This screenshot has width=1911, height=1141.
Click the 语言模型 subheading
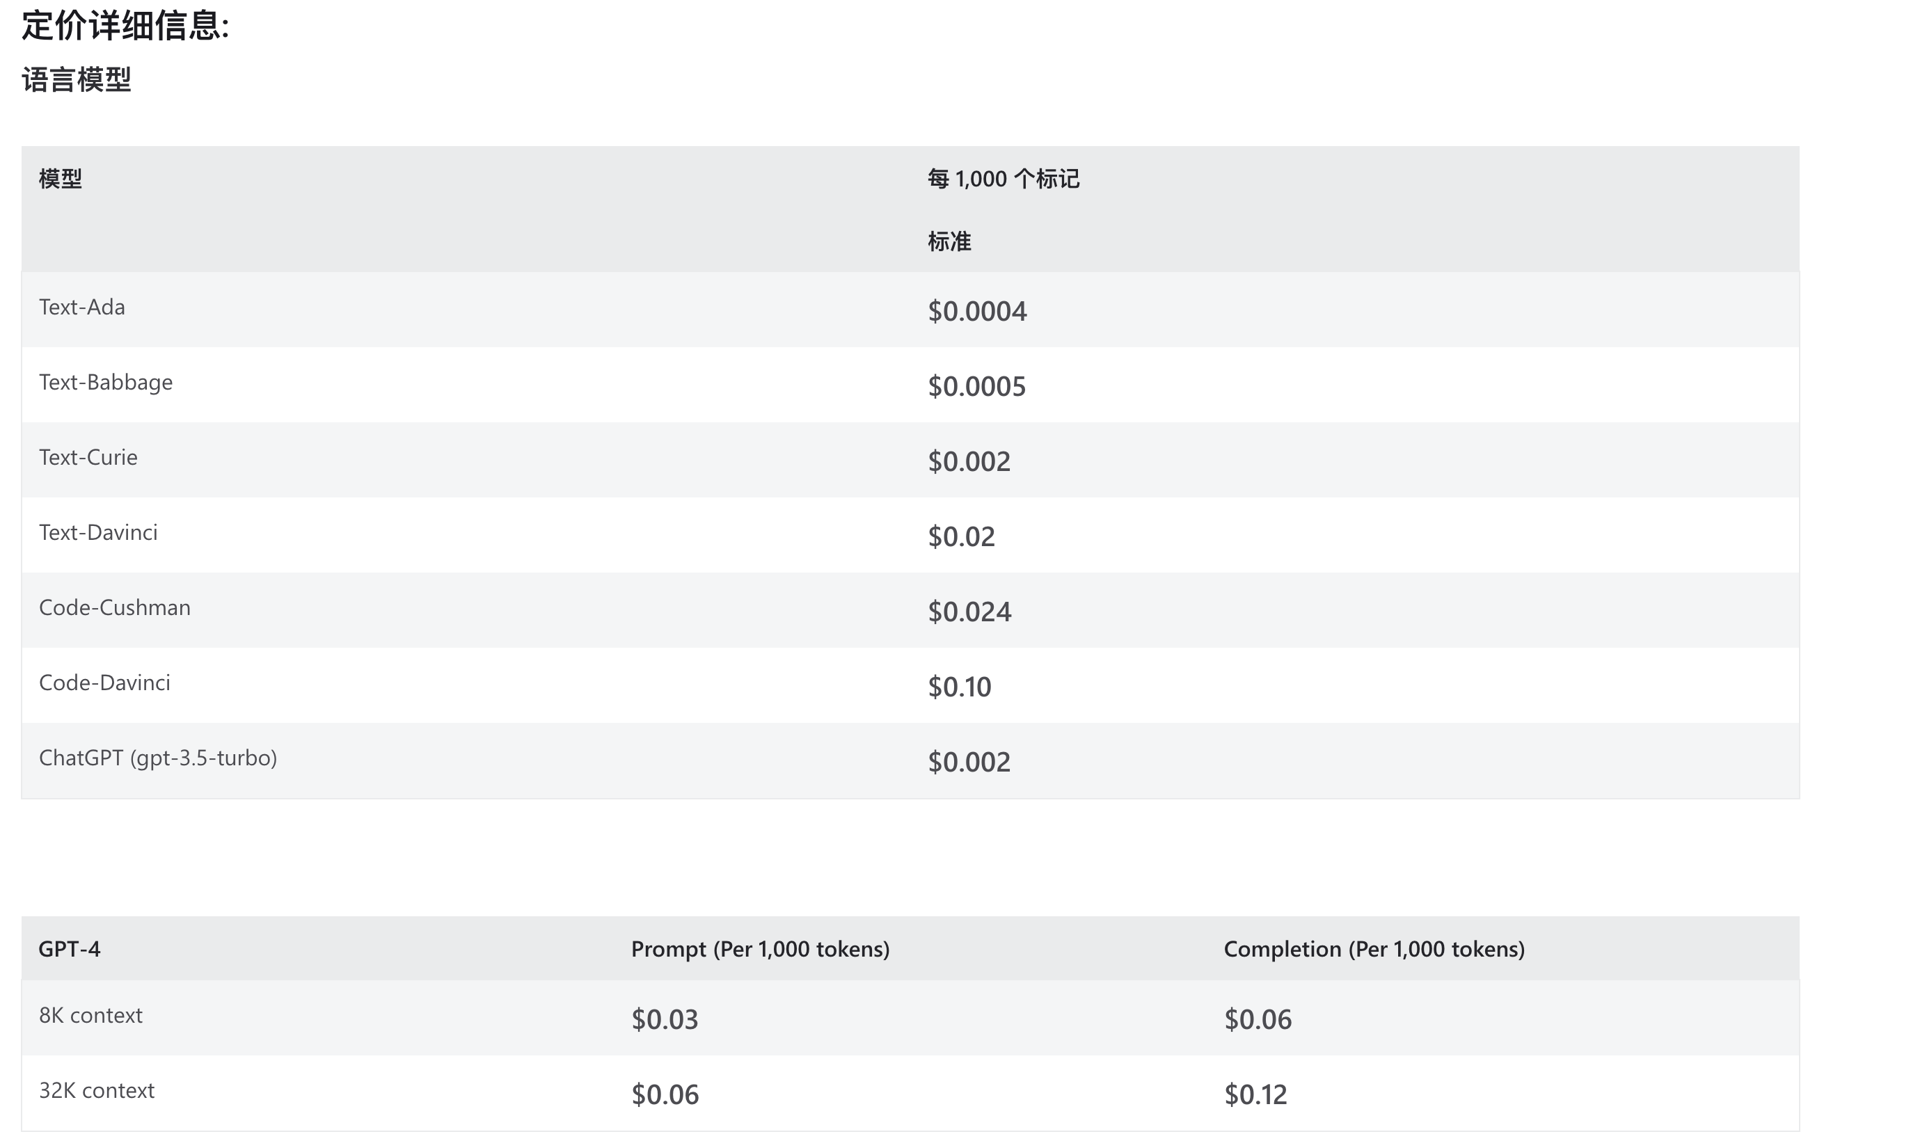click(76, 80)
